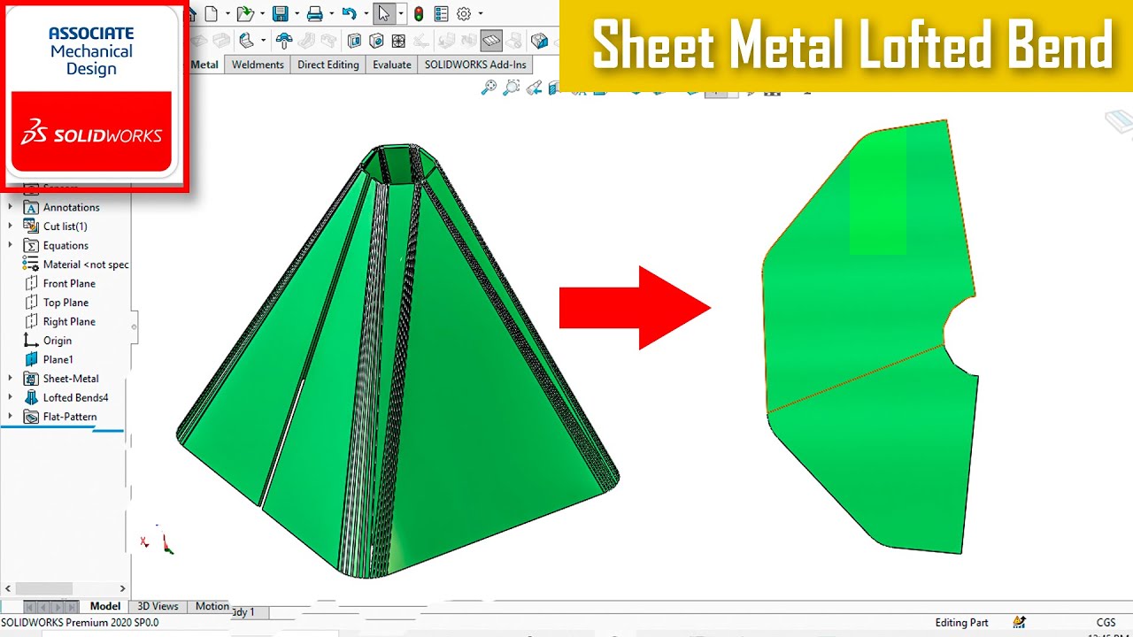Screen dimensions: 1133x637
Task: Open the Save dropdown arrow
Action: 297,13
